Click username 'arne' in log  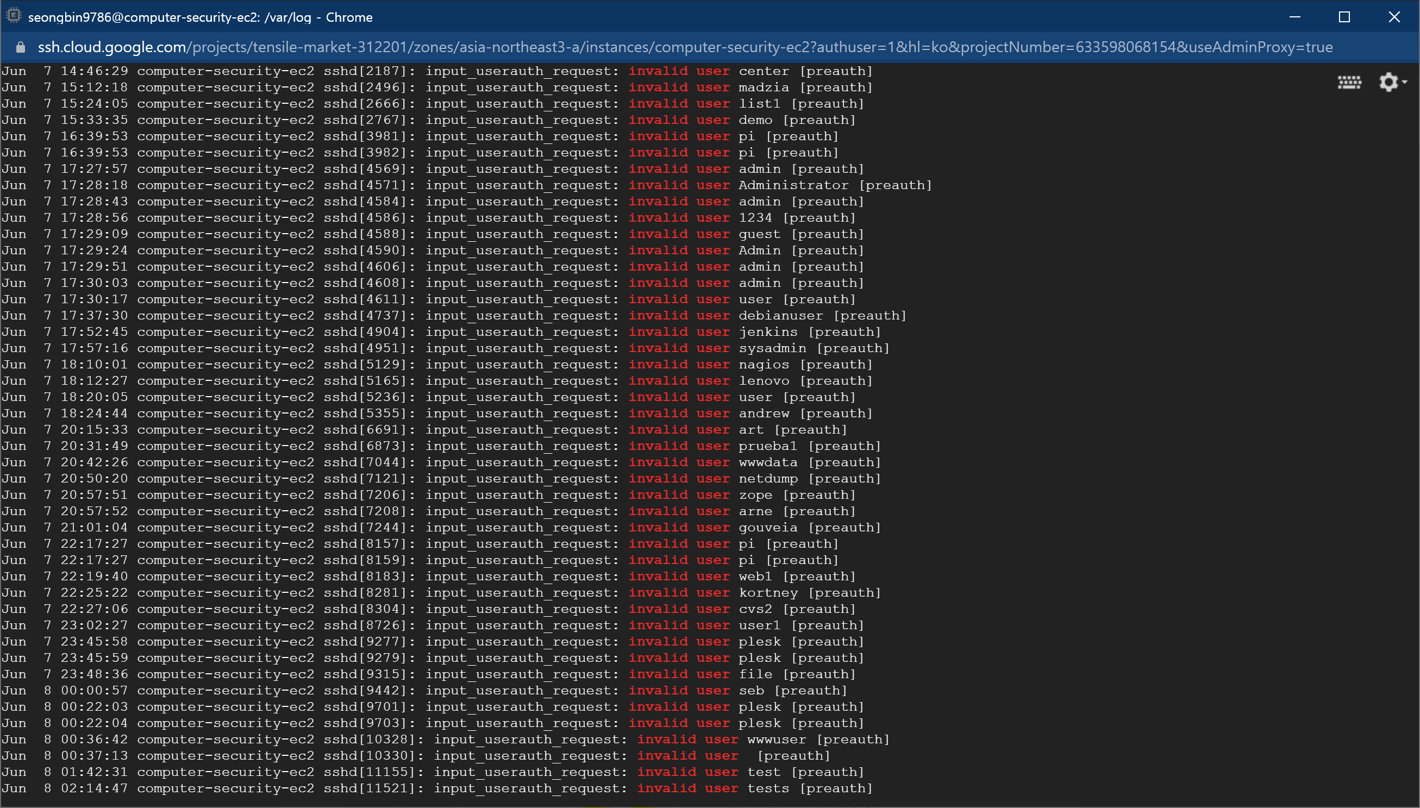pyautogui.click(x=755, y=511)
